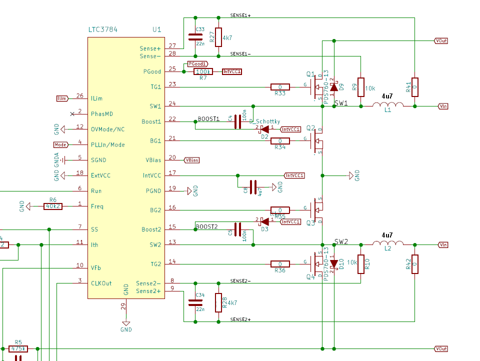Click the D10 diode
This screenshot has width=480, height=361.
pos(334,264)
